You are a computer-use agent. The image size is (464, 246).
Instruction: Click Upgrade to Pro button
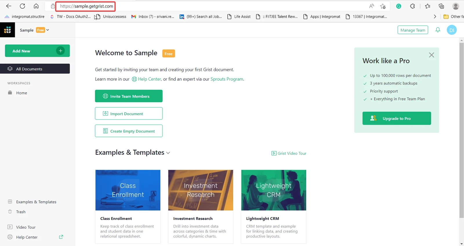[x=397, y=118]
